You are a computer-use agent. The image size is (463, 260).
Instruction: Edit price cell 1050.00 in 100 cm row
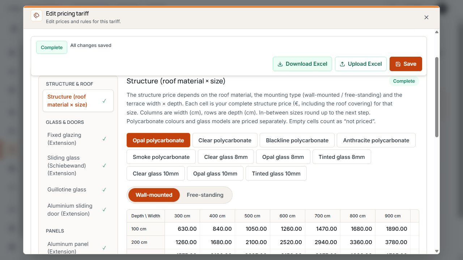(252, 229)
